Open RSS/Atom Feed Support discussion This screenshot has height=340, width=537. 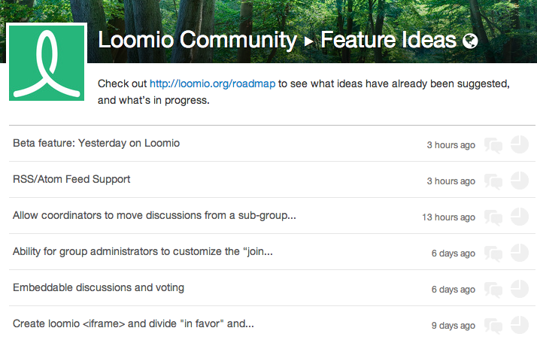tap(71, 180)
